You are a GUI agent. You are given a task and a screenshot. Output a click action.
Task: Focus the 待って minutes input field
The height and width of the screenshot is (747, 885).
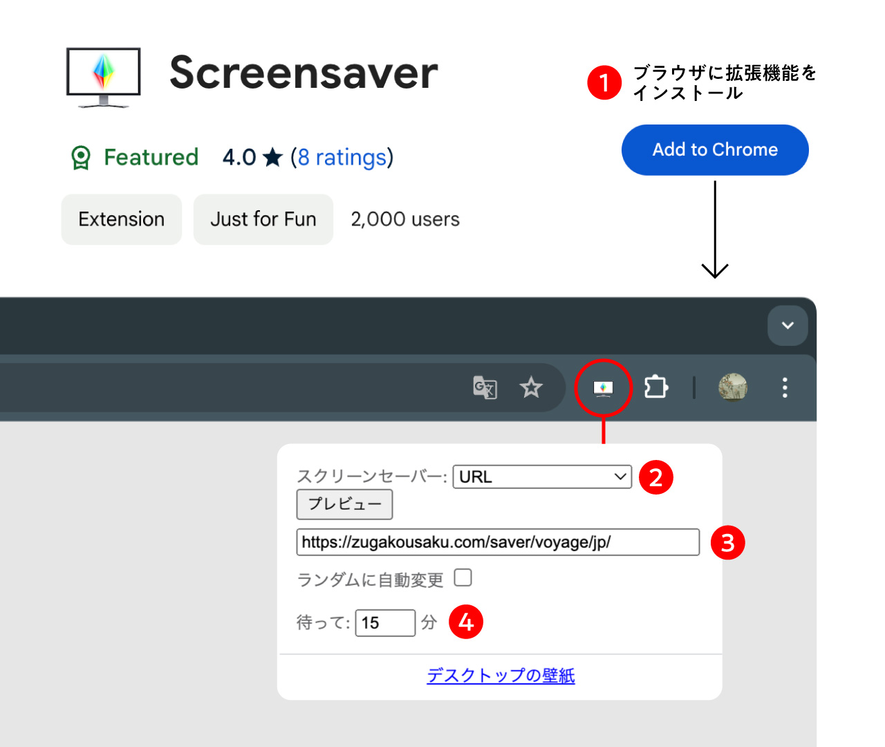(x=385, y=622)
